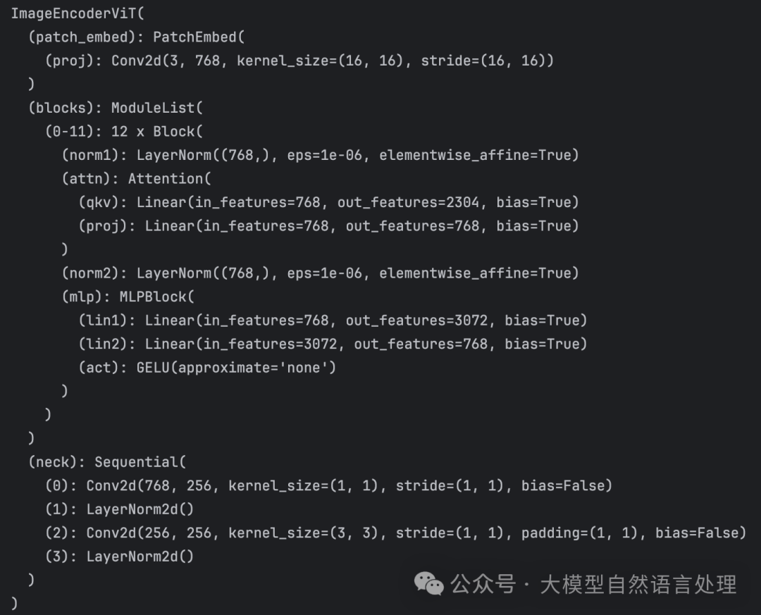
Task: Select the (mlp): MLPBlock( line
Action: point(128,297)
